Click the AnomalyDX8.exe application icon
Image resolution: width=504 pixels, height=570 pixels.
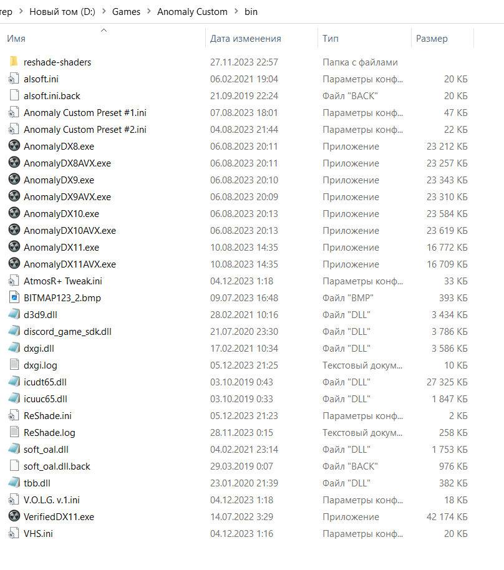(x=14, y=146)
